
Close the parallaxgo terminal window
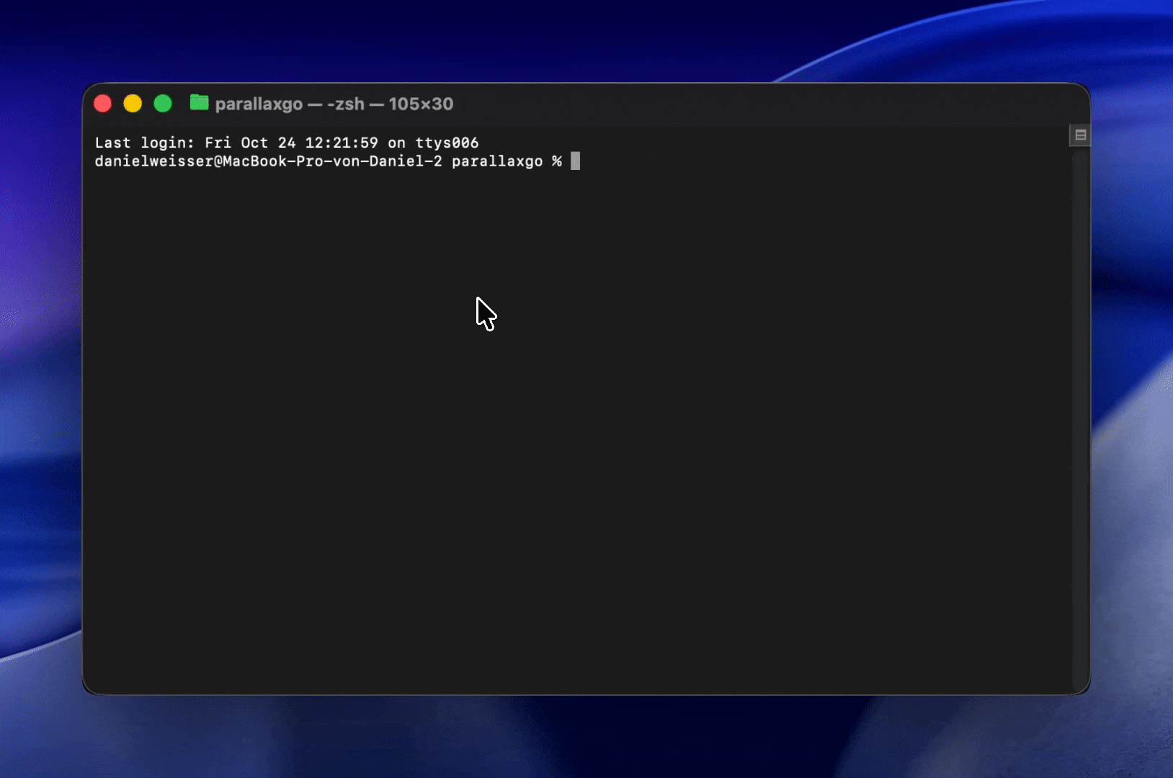[103, 104]
